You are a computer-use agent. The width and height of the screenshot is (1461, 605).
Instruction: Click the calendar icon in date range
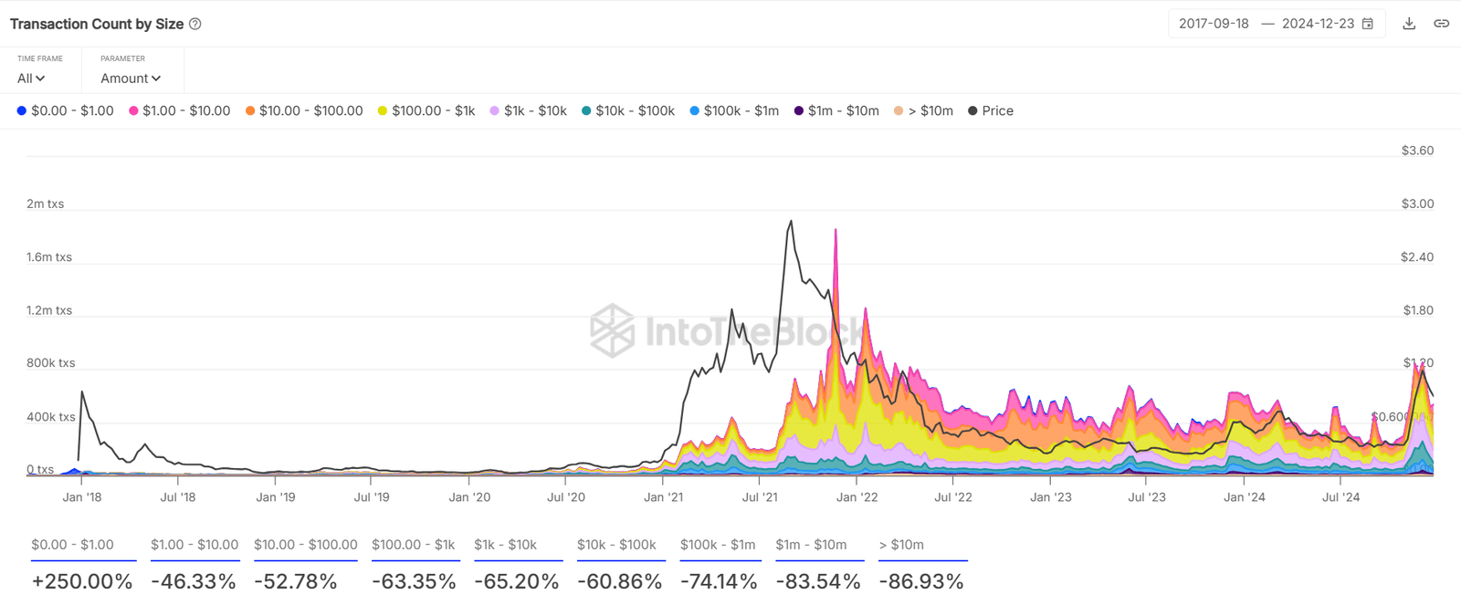coord(1368,24)
